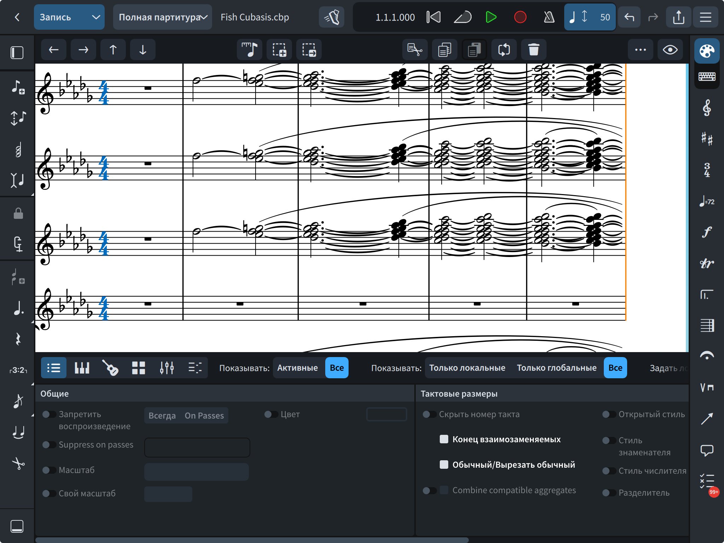Expand the Полная партитура layout dropdown
724x543 pixels.
point(163,17)
